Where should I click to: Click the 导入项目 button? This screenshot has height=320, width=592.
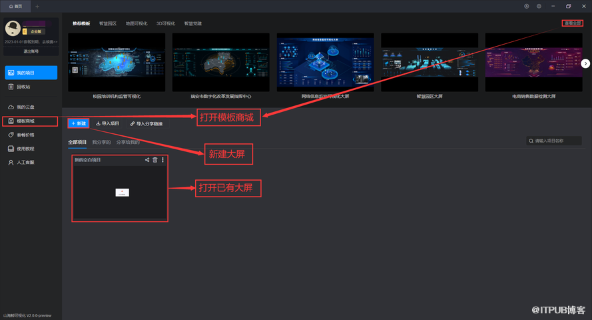108,123
